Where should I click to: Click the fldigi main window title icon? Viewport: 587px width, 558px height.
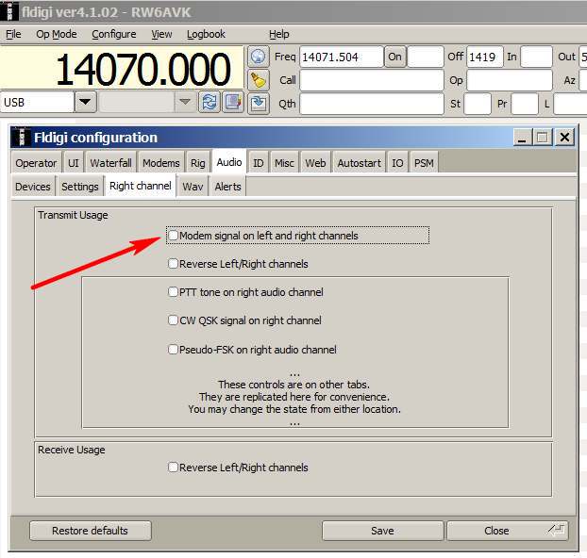tap(10, 10)
